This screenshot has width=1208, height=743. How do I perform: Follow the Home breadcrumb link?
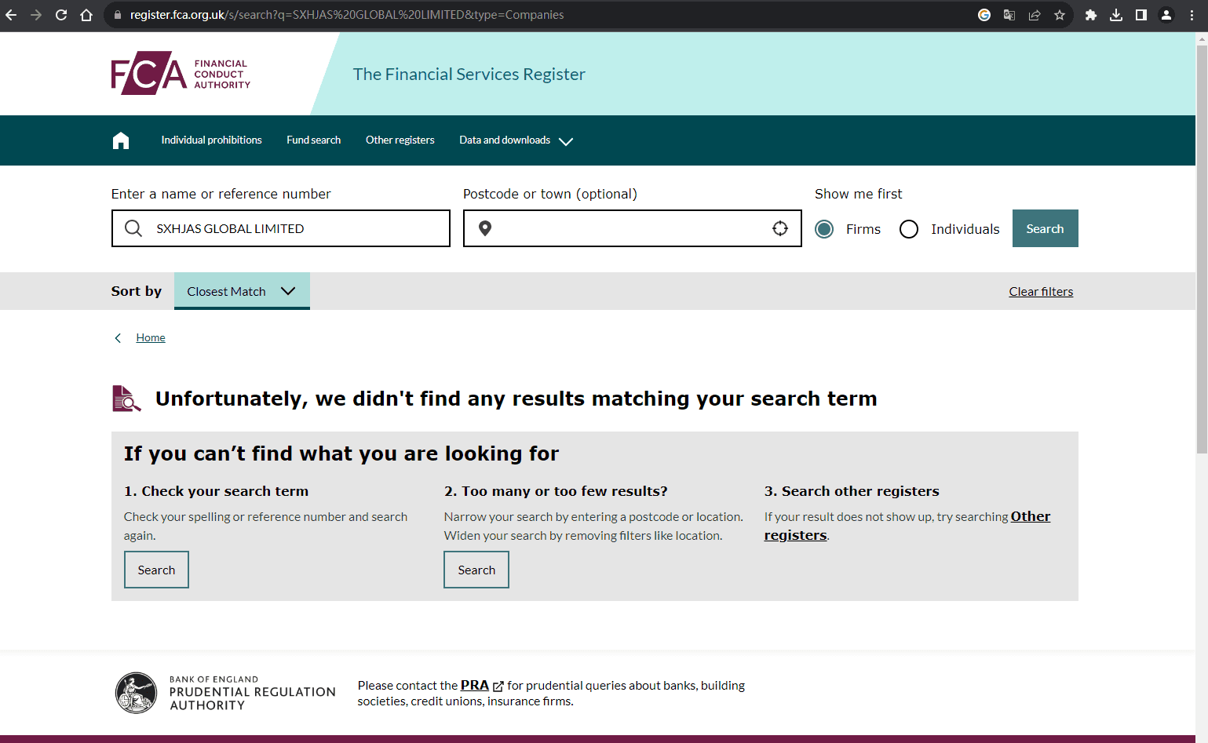151,338
